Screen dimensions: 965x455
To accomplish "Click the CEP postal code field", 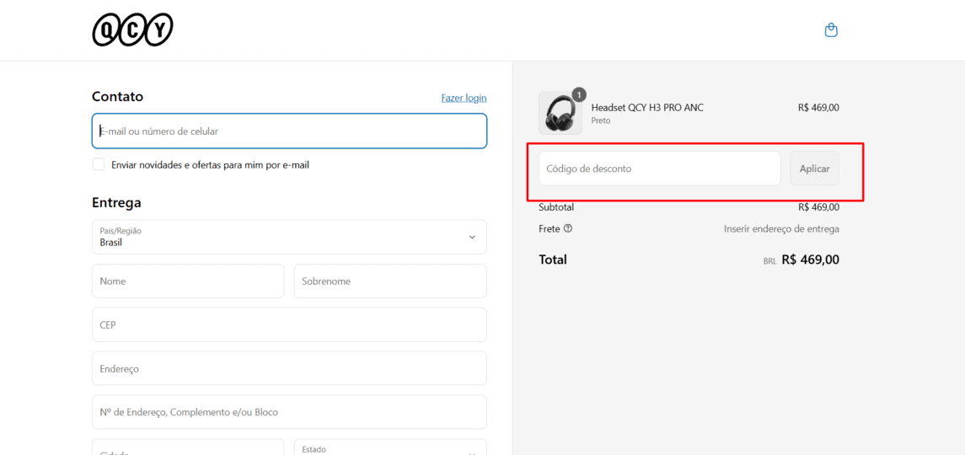I will (289, 324).
